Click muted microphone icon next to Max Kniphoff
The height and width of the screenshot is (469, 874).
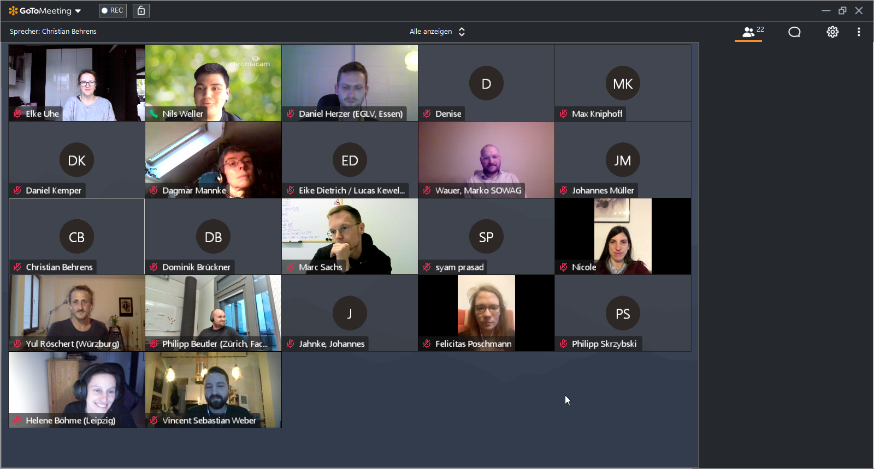coord(564,114)
